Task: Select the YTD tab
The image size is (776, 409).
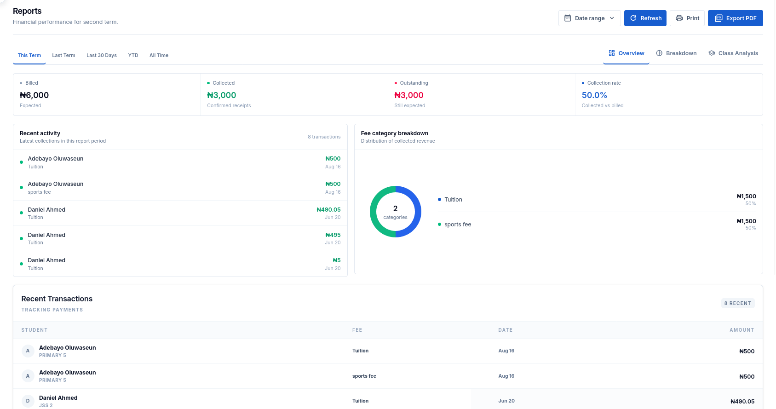Action: (133, 55)
